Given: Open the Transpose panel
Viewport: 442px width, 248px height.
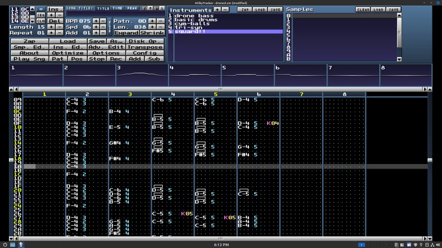Looking at the screenshot, I should tap(144, 47).
